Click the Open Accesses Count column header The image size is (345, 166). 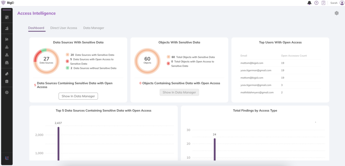coord(294,56)
